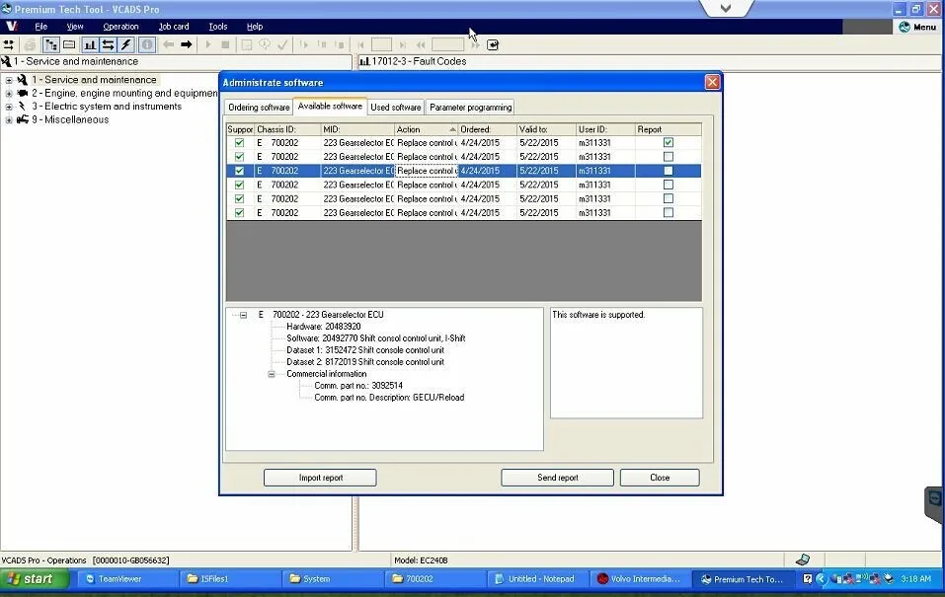Viewport: 945px width, 597px height.
Task: Click the greyed-out back arrow icon
Action: point(169,44)
